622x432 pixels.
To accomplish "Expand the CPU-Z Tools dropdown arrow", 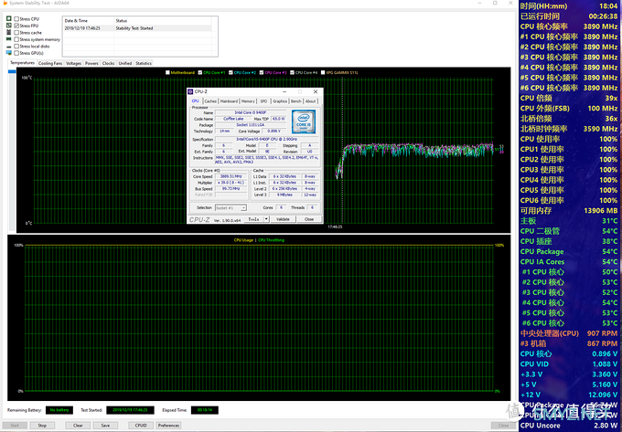I will click(x=265, y=219).
